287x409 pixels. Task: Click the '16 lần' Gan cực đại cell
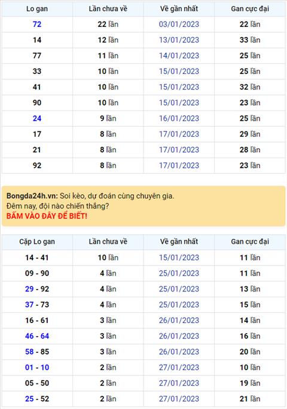click(x=250, y=336)
